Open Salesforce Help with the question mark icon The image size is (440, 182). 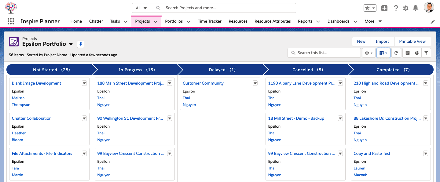pos(396,8)
